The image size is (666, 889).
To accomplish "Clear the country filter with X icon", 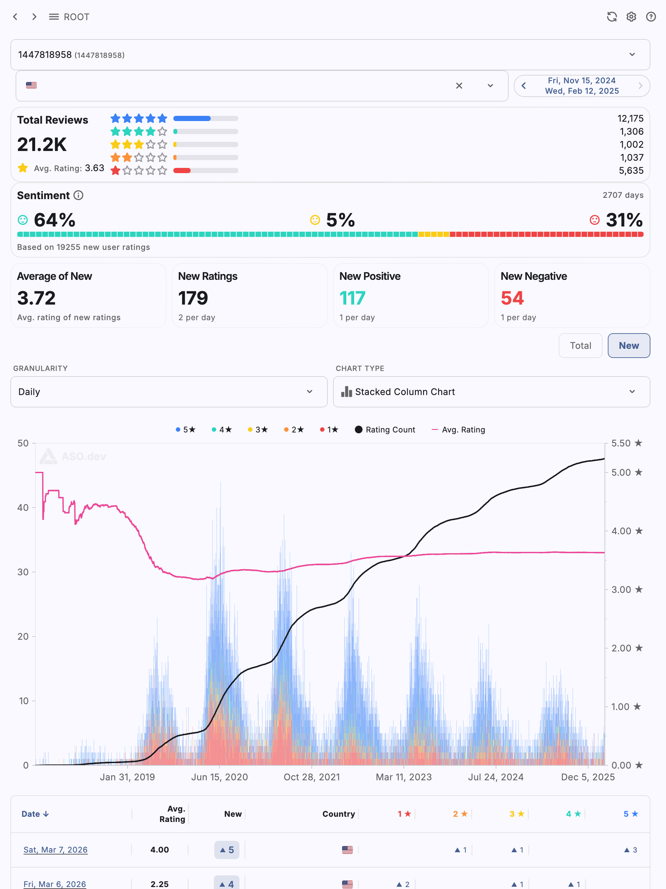I will click(x=459, y=86).
